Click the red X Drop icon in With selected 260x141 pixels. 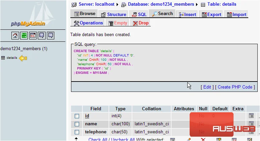click(203, 140)
